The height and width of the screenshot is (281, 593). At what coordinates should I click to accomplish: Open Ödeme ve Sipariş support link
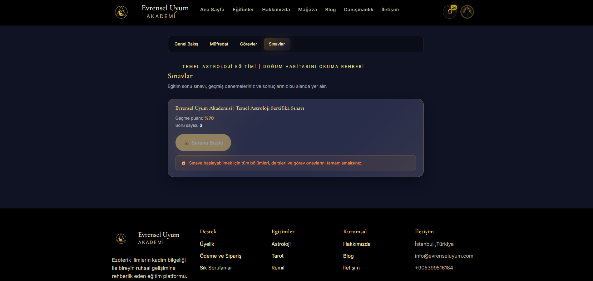click(x=221, y=256)
